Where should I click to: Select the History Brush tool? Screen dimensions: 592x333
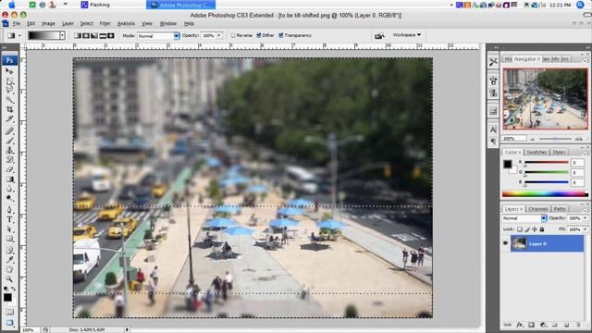9,160
